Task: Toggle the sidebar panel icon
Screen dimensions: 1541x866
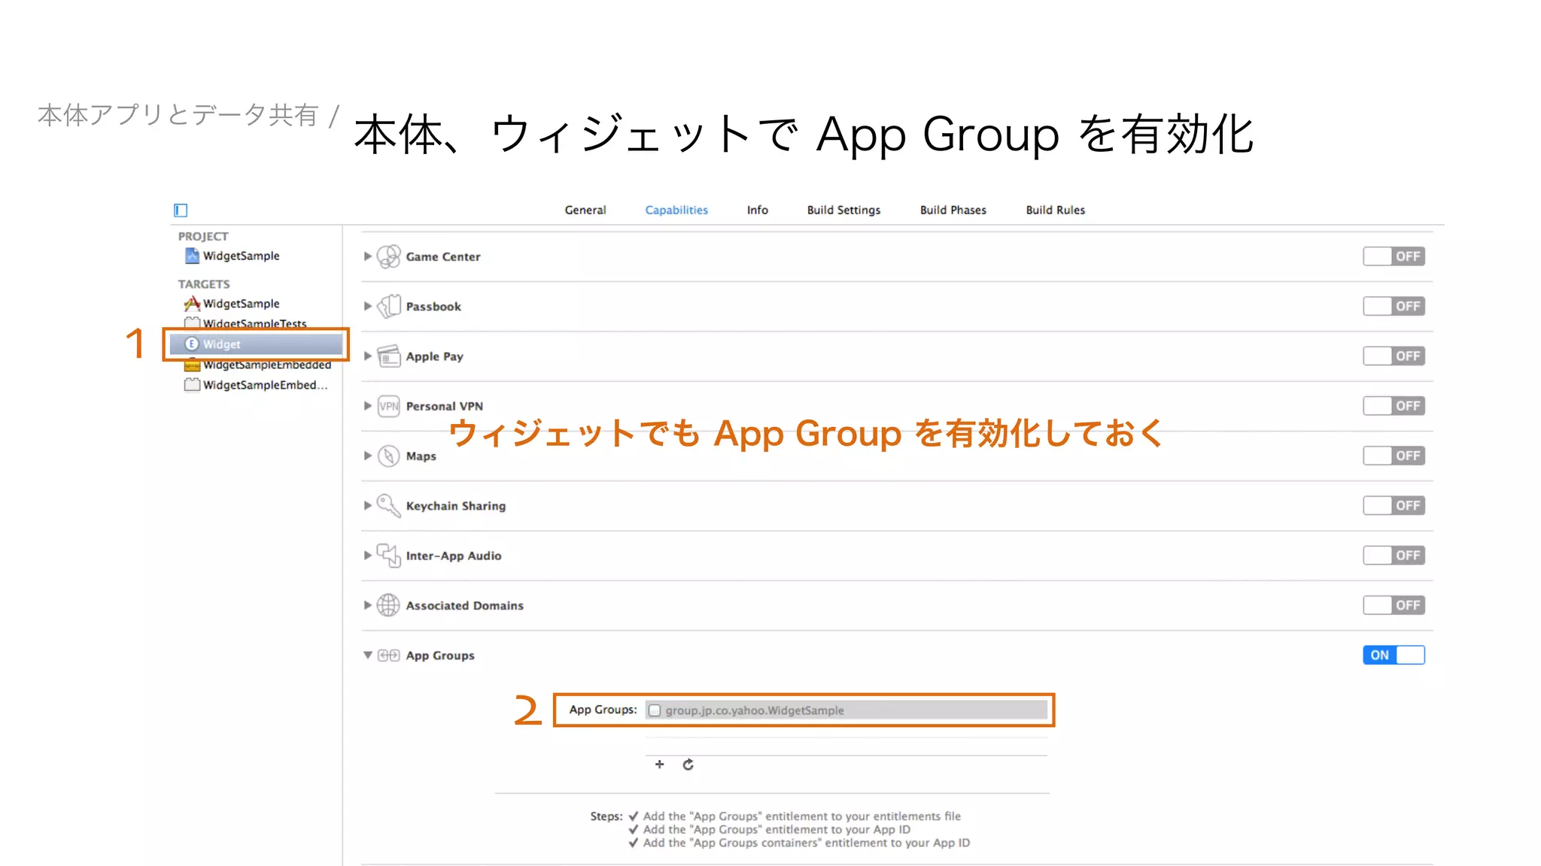Action: pyautogui.click(x=181, y=210)
